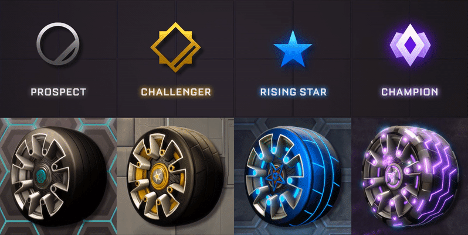Open the gold Challenger wheel thumbnail
468x235 pixels.
[x=175, y=176]
